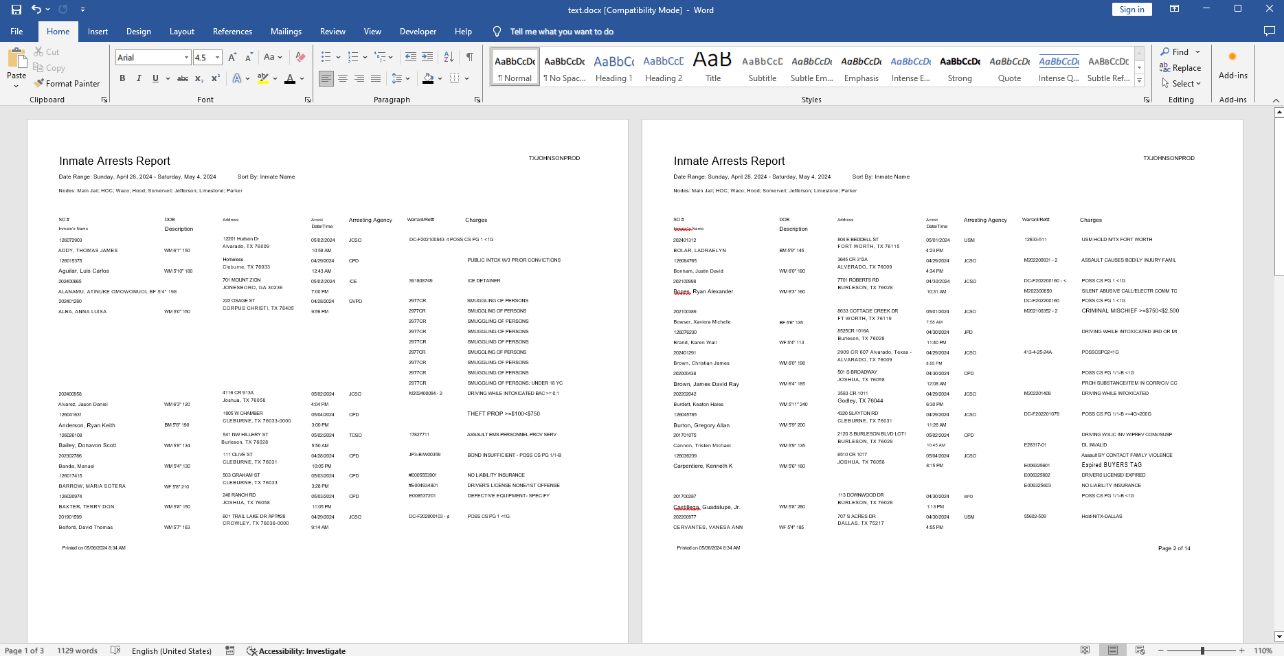The height and width of the screenshot is (656, 1284).
Task: Open the font name dropdown
Action: 186,58
